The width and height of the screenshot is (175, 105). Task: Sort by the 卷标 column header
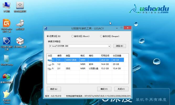[94, 56]
